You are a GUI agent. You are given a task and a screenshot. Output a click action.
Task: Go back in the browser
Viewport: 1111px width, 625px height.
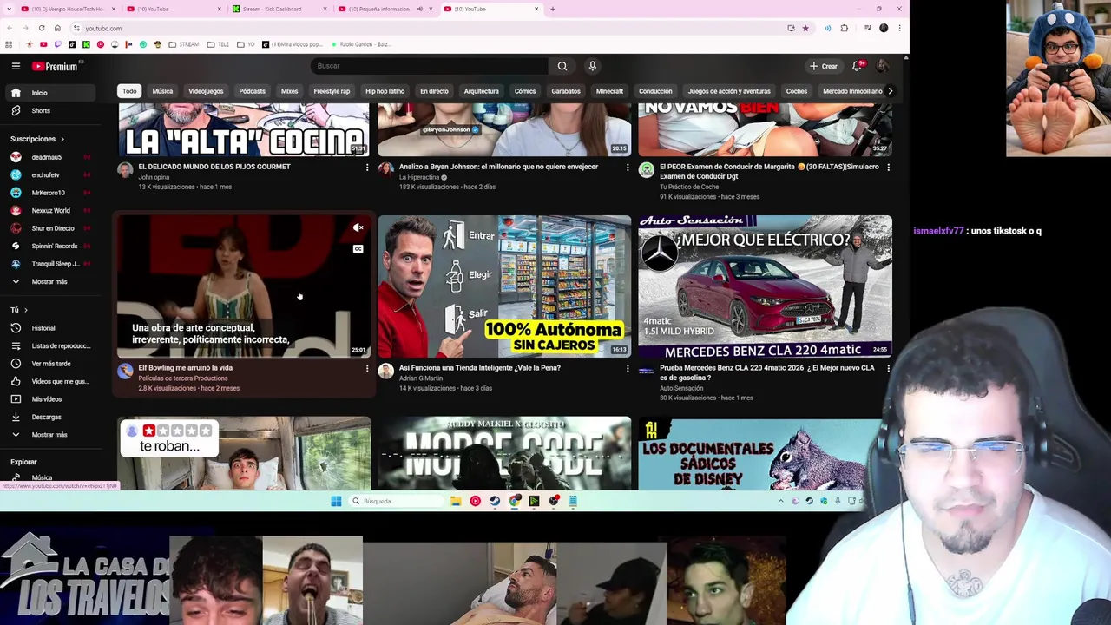(10, 28)
